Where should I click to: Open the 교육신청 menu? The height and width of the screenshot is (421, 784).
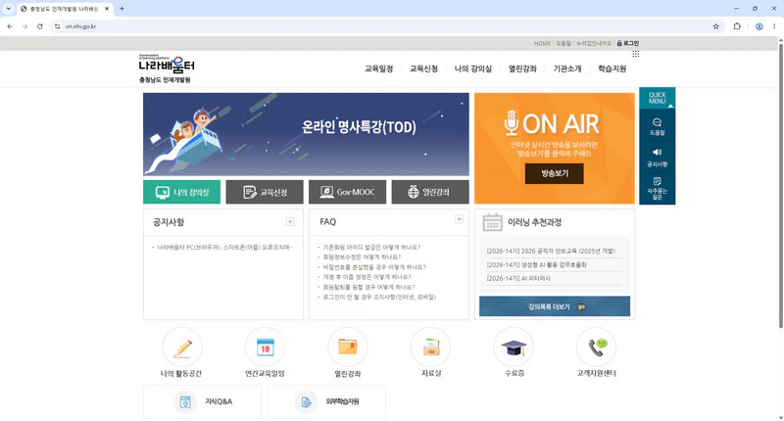tap(423, 69)
